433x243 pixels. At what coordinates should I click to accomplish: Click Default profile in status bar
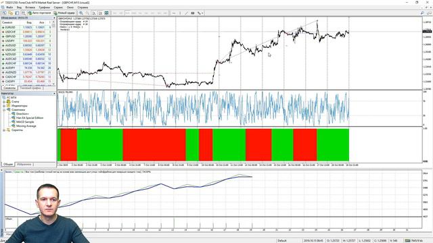282,241
